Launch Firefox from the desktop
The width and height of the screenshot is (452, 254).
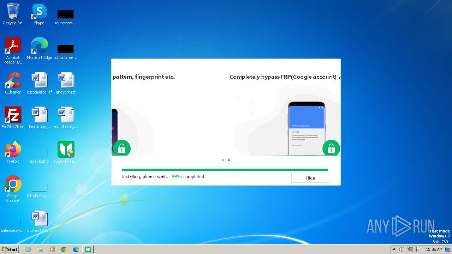[x=13, y=152]
